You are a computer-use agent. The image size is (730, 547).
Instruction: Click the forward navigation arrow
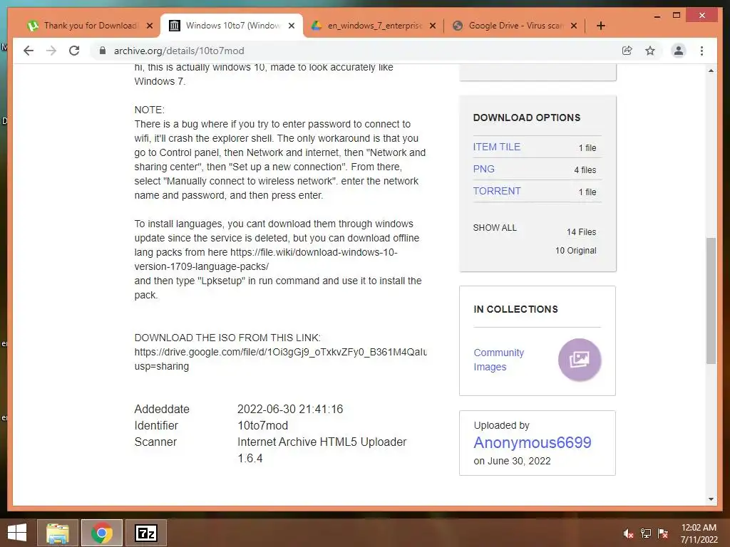[x=51, y=51]
